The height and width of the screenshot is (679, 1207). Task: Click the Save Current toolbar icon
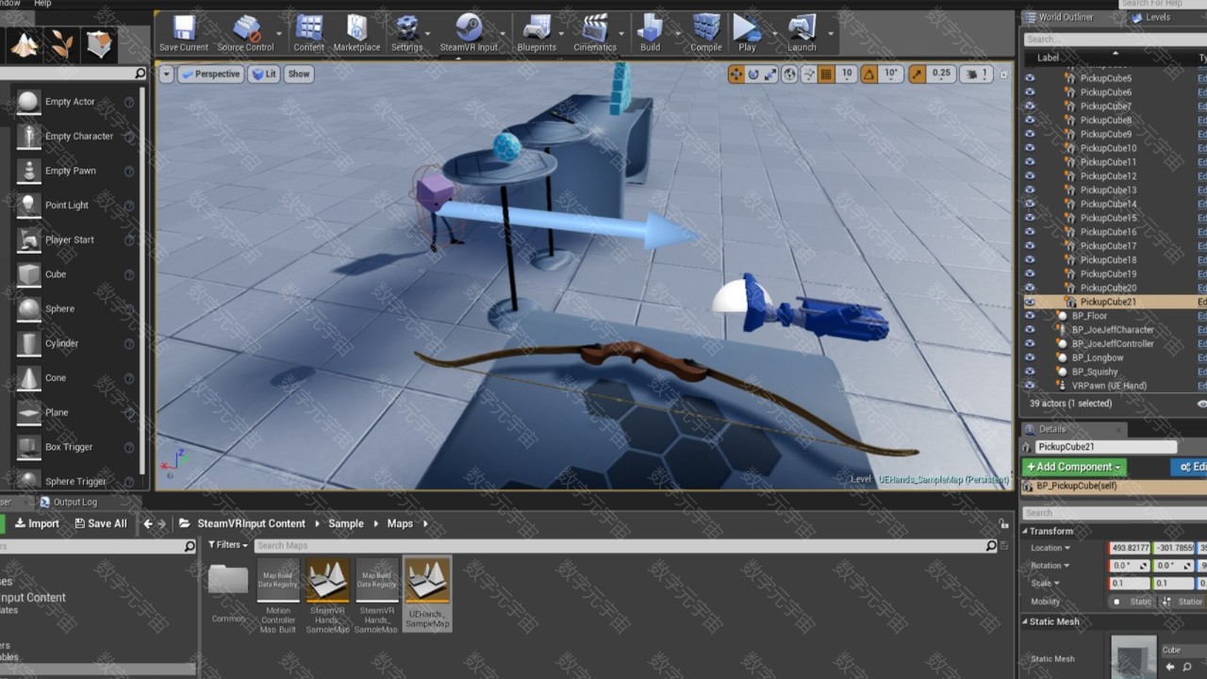[184, 33]
